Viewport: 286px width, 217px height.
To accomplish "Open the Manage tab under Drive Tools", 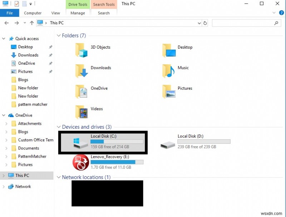I will point(78,13).
